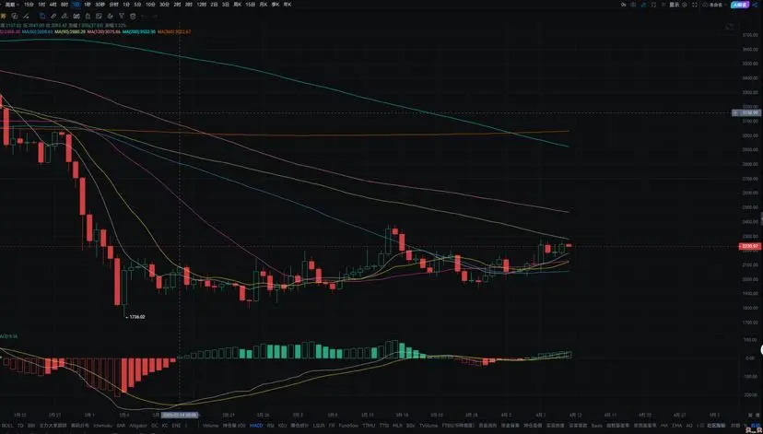Click the current price tag 2230.93
The height and width of the screenshot is (434, 763).
[751, 247]
